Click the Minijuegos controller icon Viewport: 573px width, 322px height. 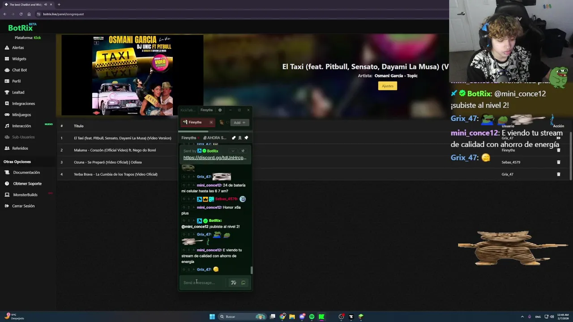[7, 114]
